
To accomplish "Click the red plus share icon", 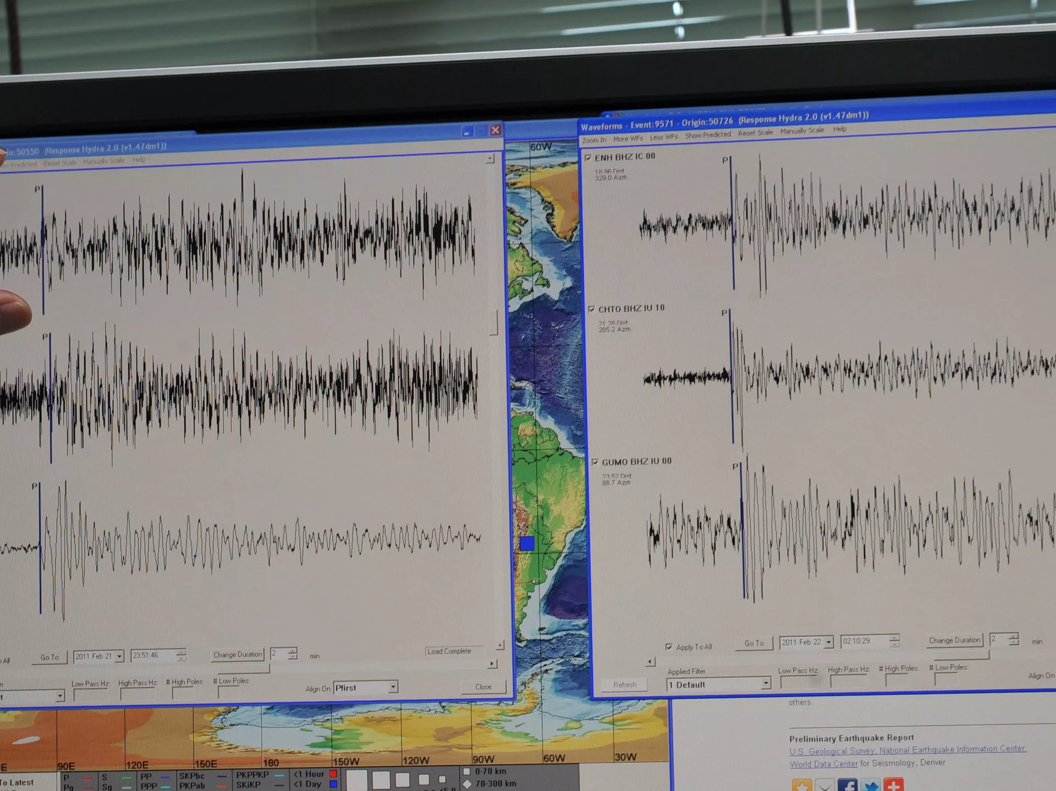I will click(x=894, y=786).
